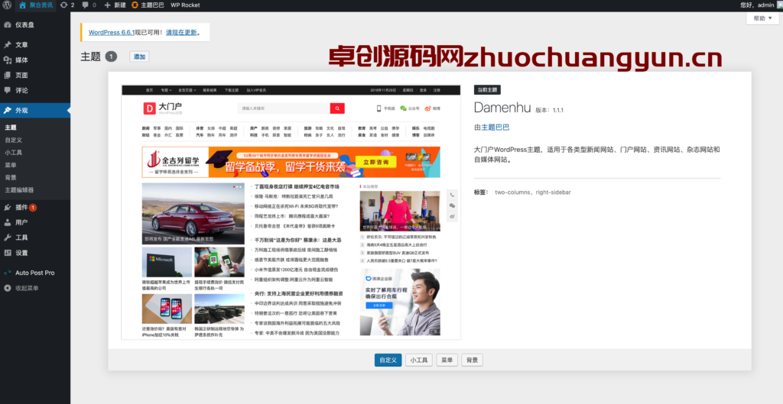Screen dimensions: 783x404
Task: Click the 菜单 button below preview
Action: tap(447, 360)
